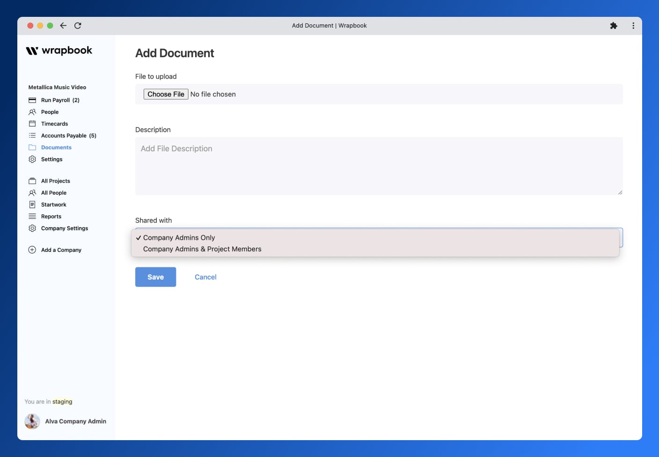
Task: Open Accounts Payable using its list icon
Action: point(32,135)
